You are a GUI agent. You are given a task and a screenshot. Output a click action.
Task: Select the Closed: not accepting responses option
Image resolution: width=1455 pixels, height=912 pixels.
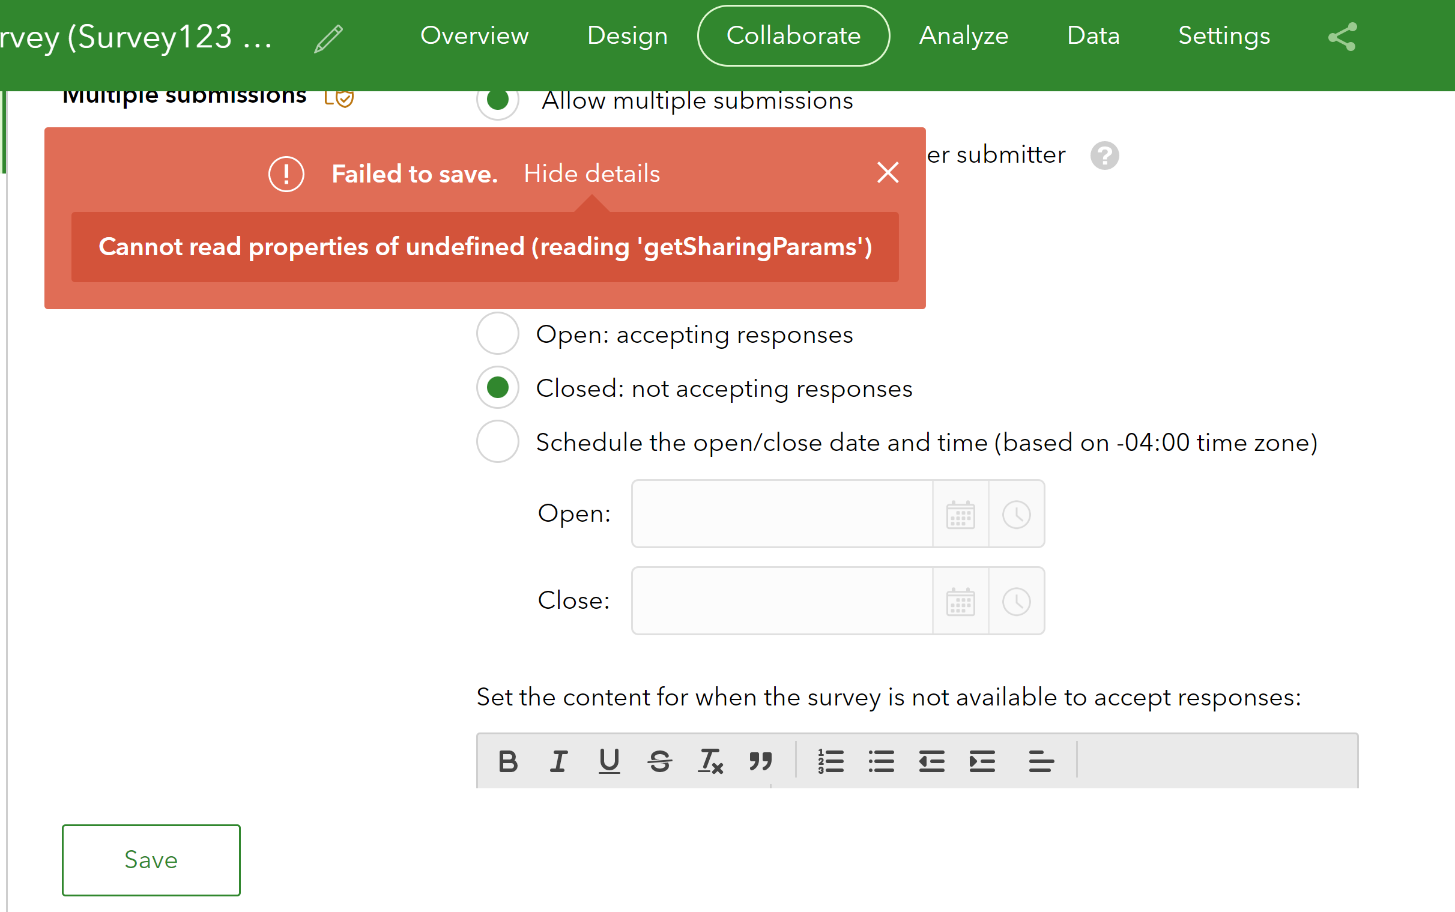497,388
